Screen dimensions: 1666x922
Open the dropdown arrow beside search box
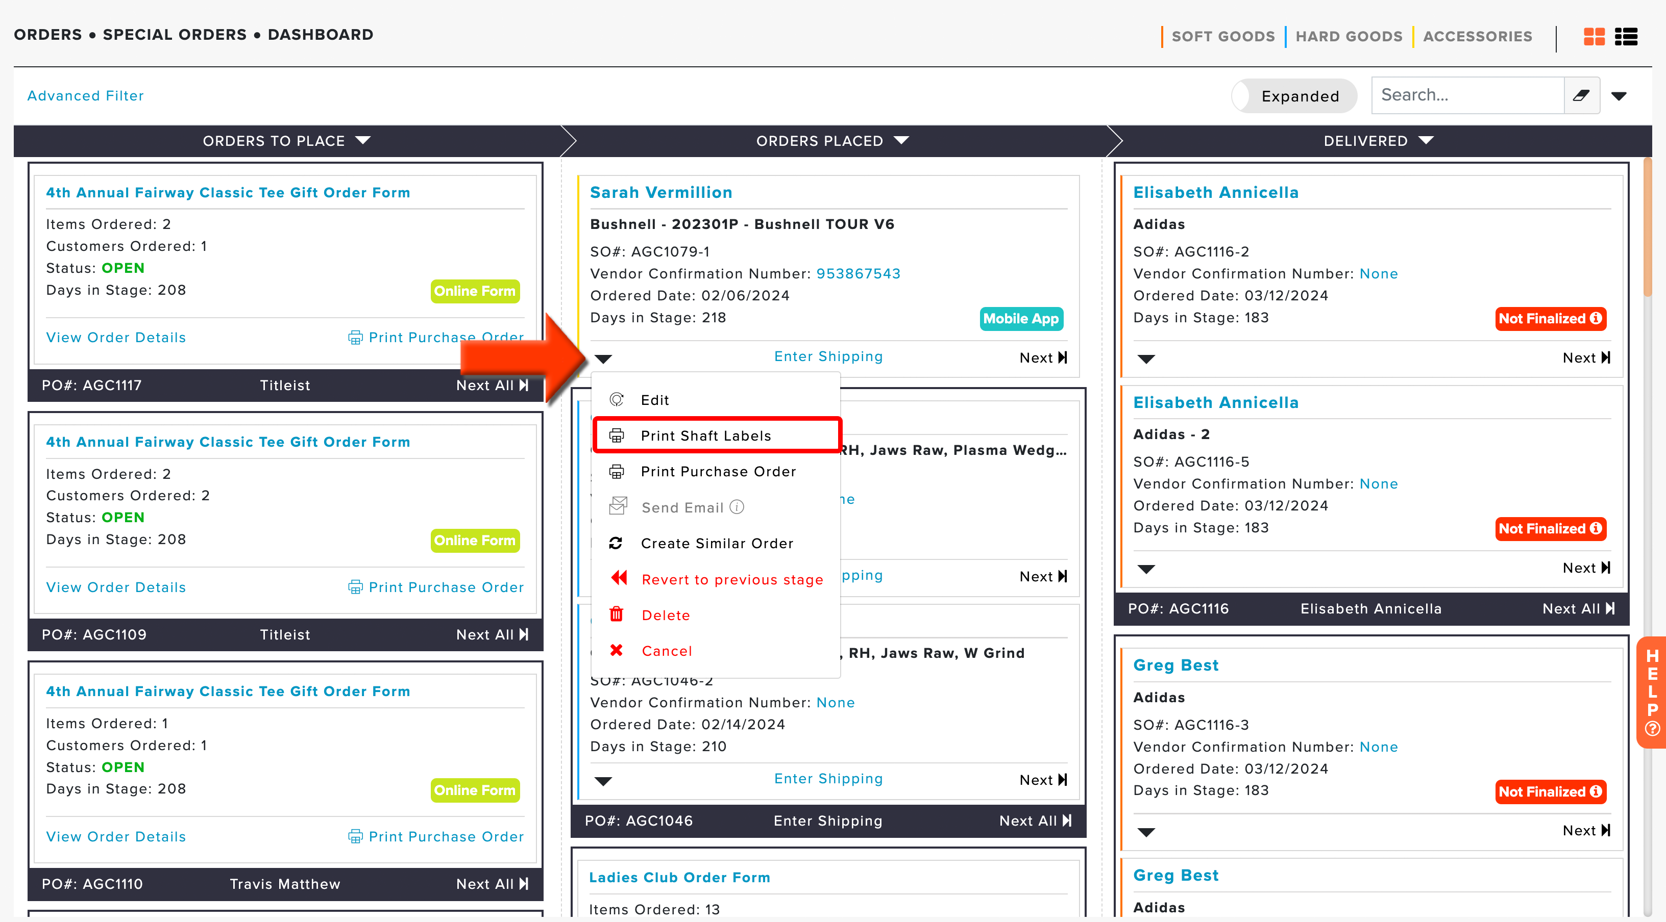[1619, 96]
